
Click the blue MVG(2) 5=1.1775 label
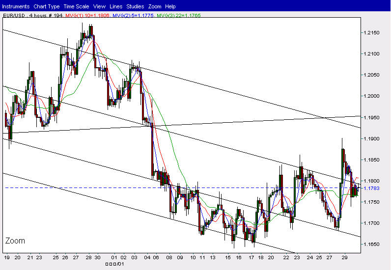(133, 15)
